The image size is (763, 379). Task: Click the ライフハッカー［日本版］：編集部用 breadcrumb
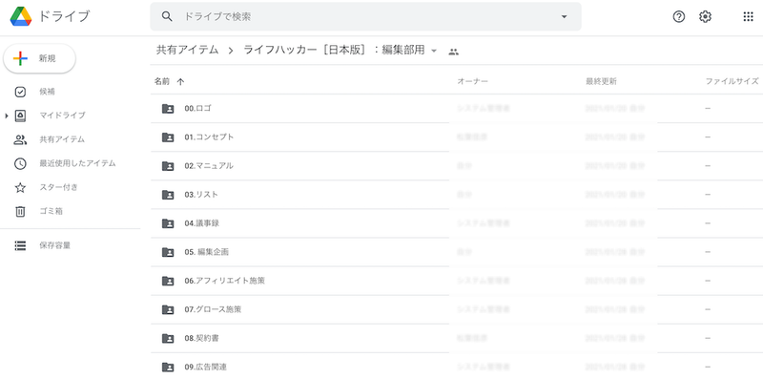coord(334,50)
